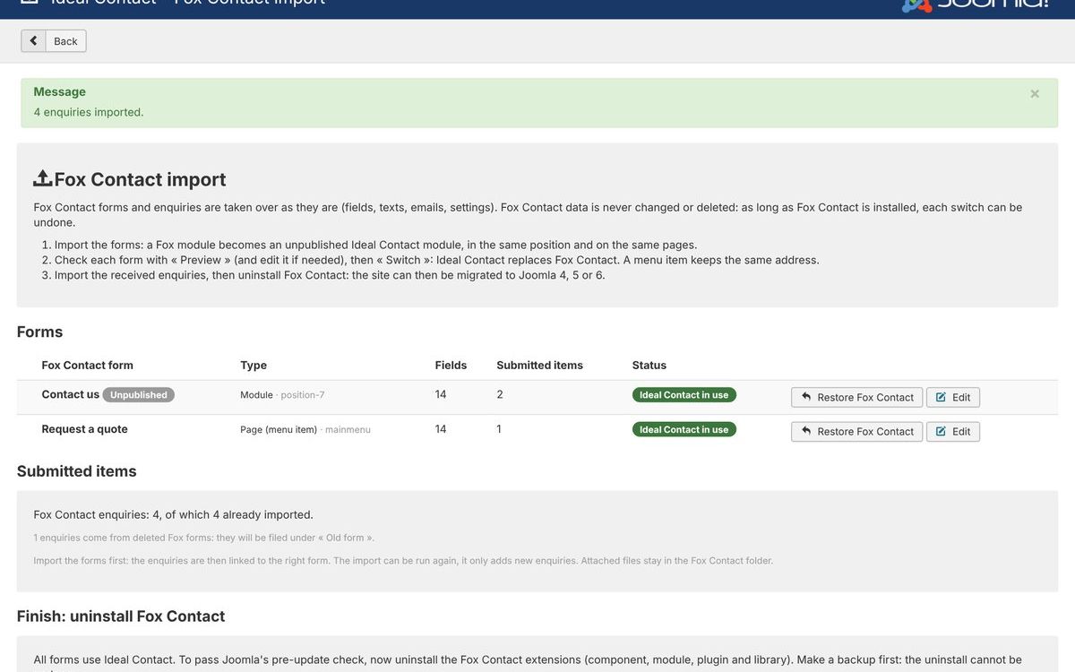
Task: Click the page header icon beside Ideal Contact
Action: point(29,3)
